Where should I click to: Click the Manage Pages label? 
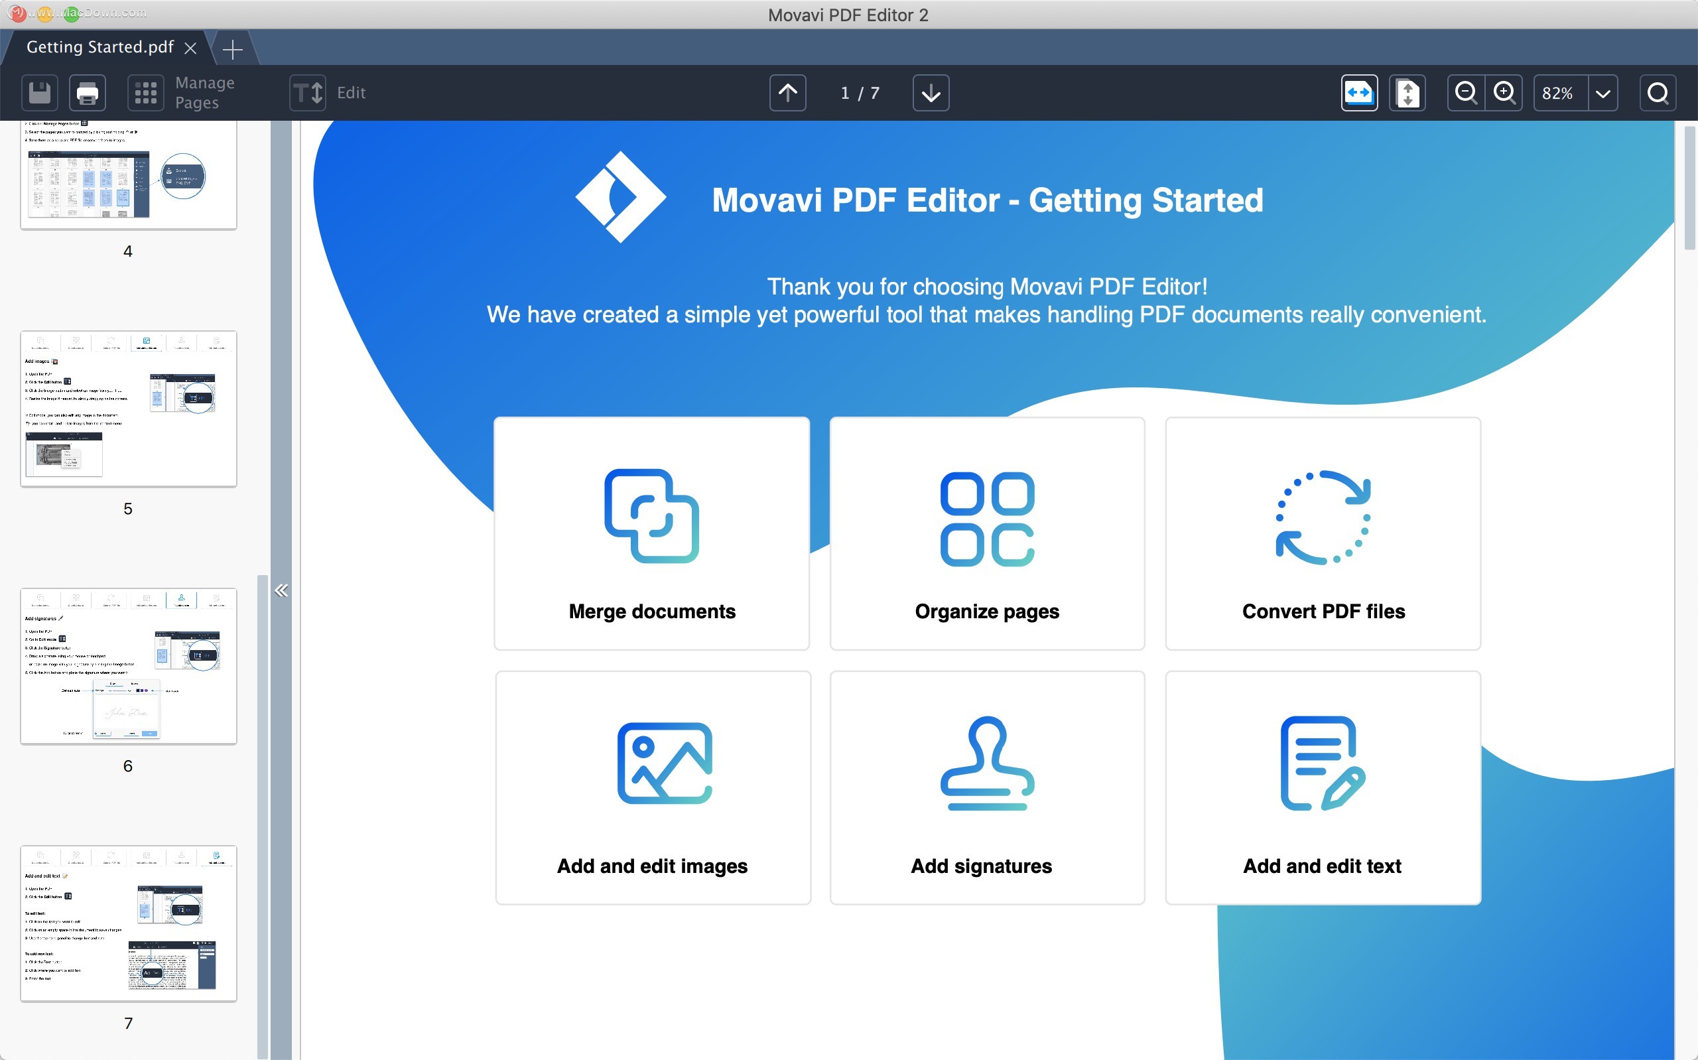pos(205,93)
